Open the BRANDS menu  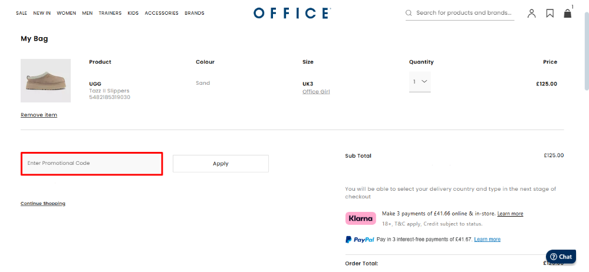click(195, 13)
